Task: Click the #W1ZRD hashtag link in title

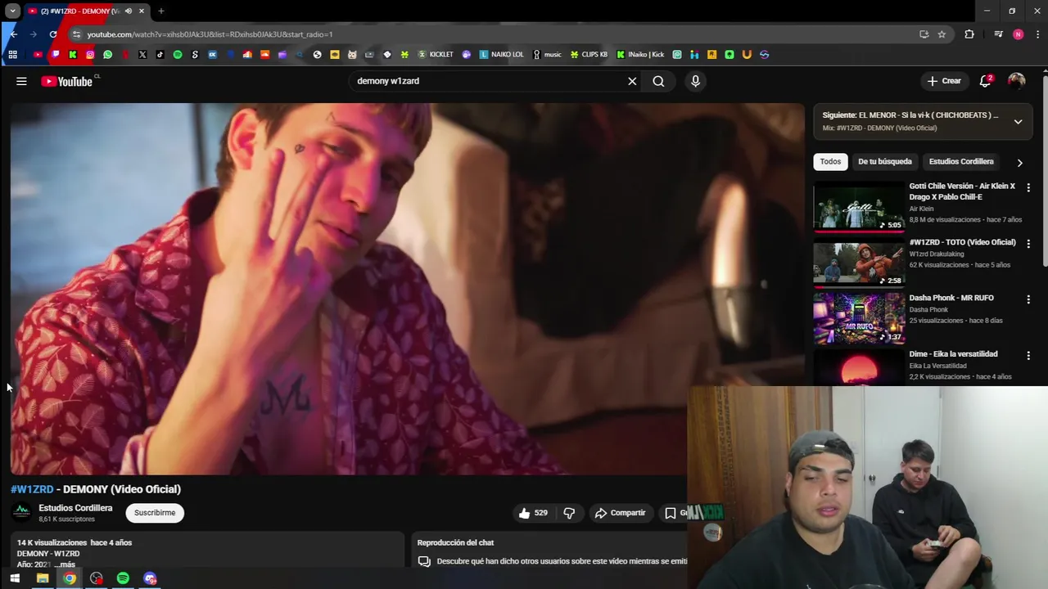Action: click(x=32, y=489)
